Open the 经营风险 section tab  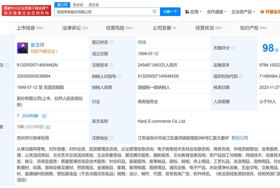point(120,28)
